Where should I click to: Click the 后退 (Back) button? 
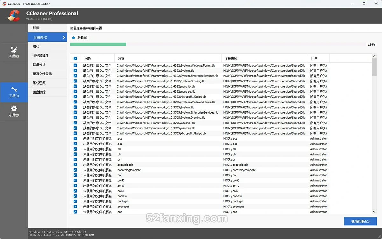click(x=79, y=38)
